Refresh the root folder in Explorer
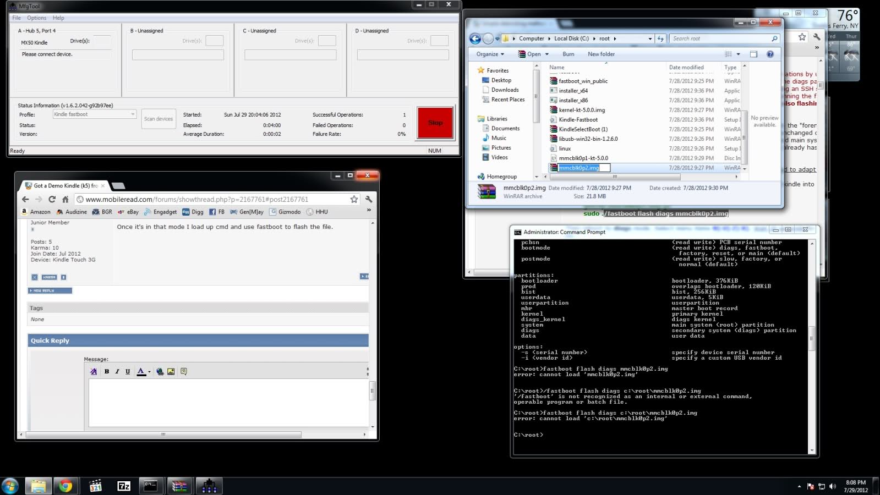The height and width of the screenshot is (495, 880). 660,38
